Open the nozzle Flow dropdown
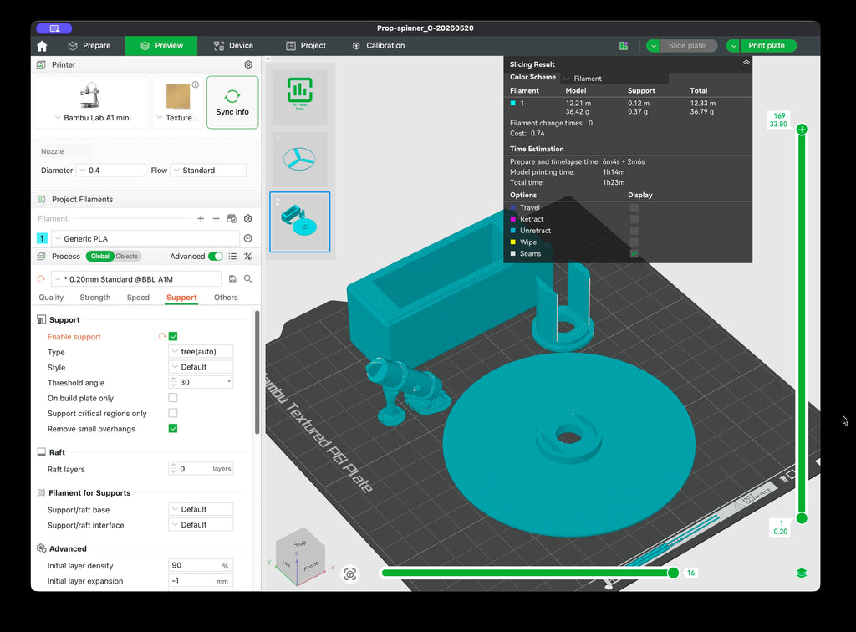856x632 pixels. coord(208,171)
